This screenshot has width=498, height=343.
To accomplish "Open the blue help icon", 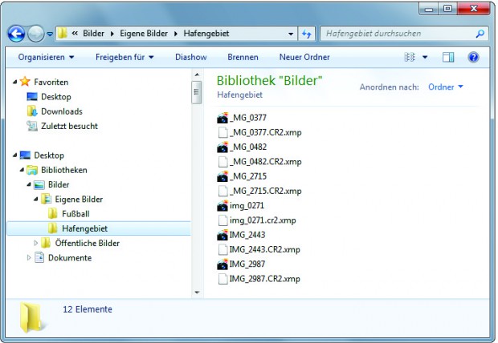I will pyautogui.click(x=473, y=58).
